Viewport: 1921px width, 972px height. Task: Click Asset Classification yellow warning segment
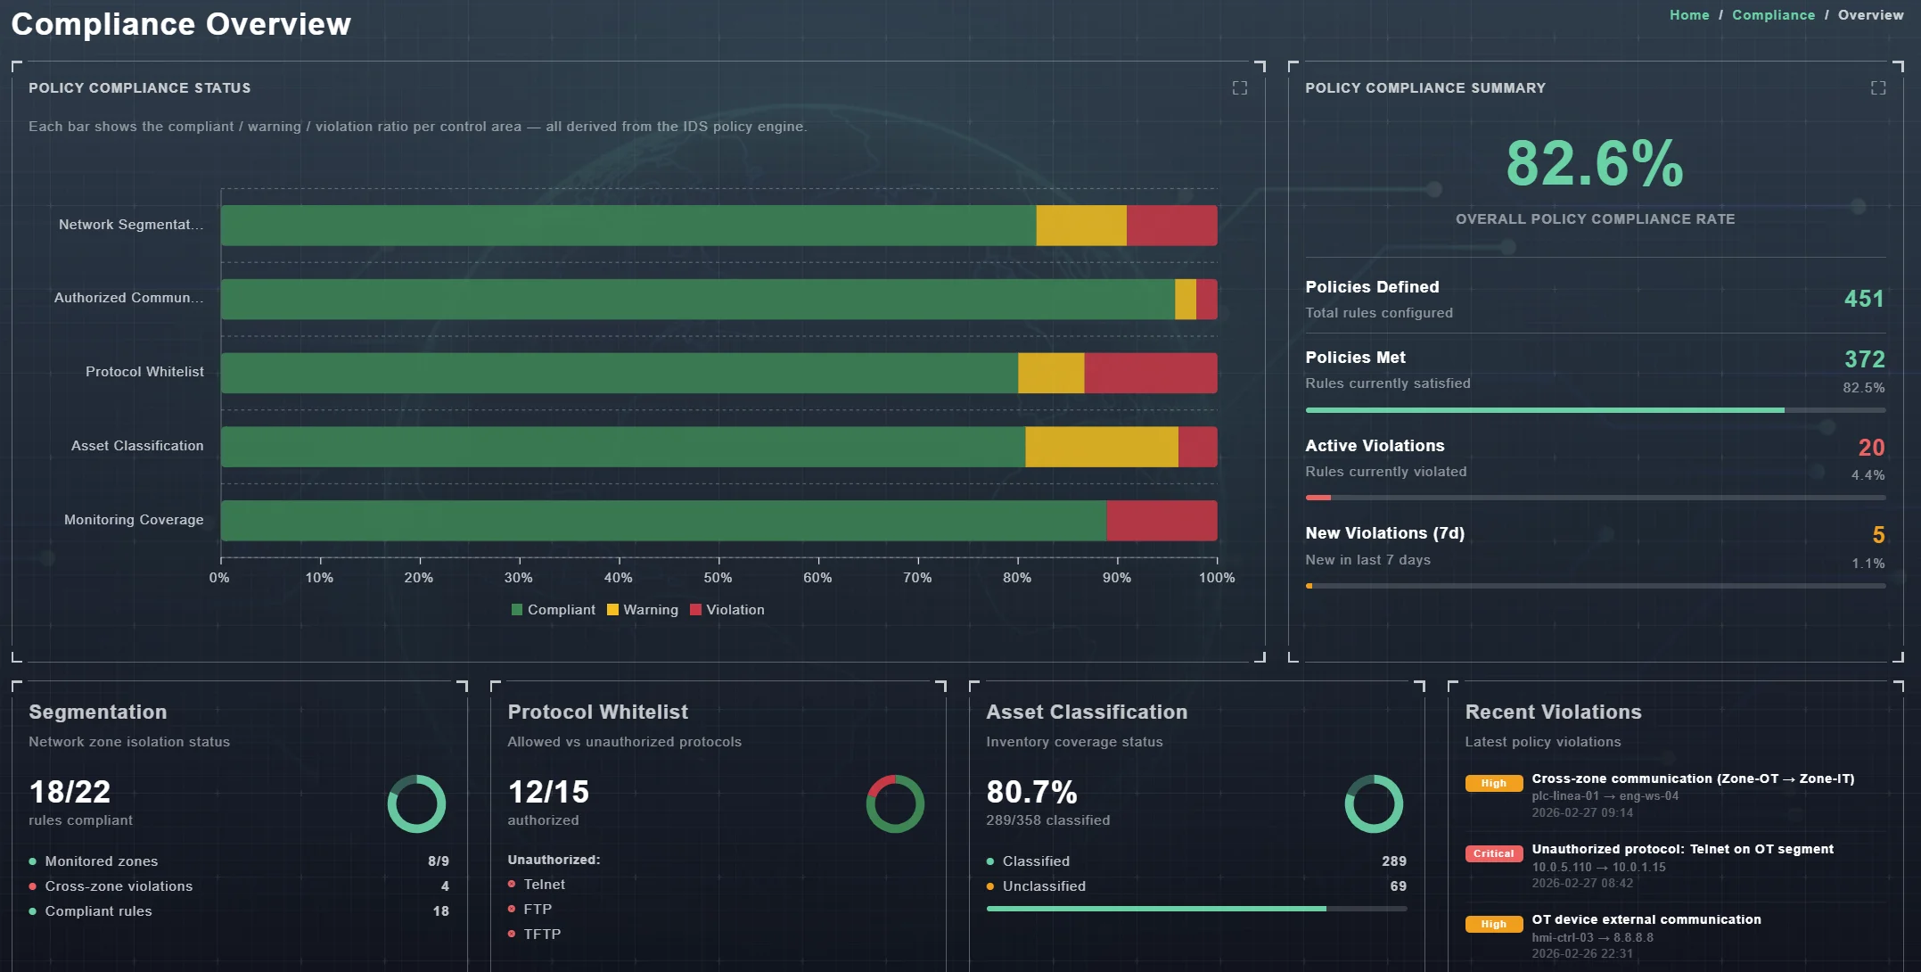(x=1102, y=447)
